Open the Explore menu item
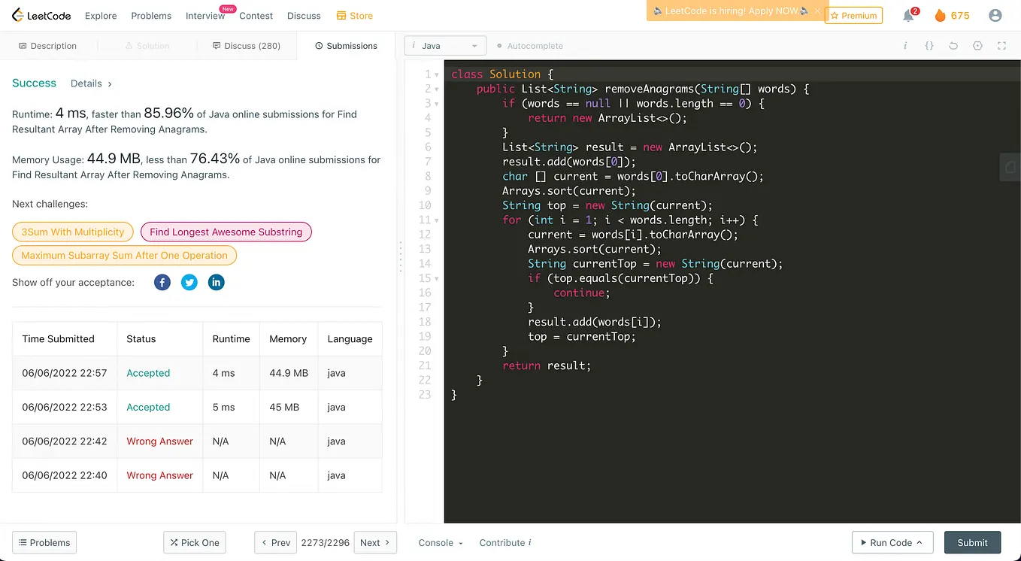This screenshot has width=1021, height=561. click(x=101, y=15)
